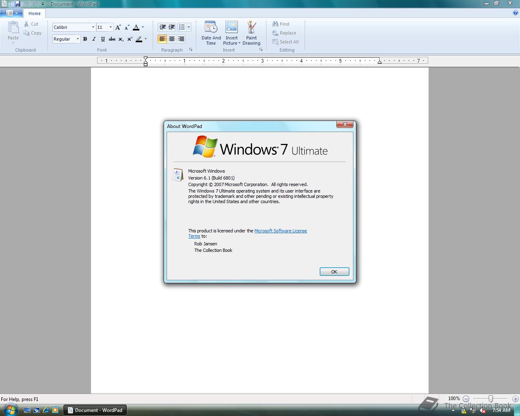The image size is (520, 416).
Task: Select Align Right paragraph alignment
Action: [181, 39]
